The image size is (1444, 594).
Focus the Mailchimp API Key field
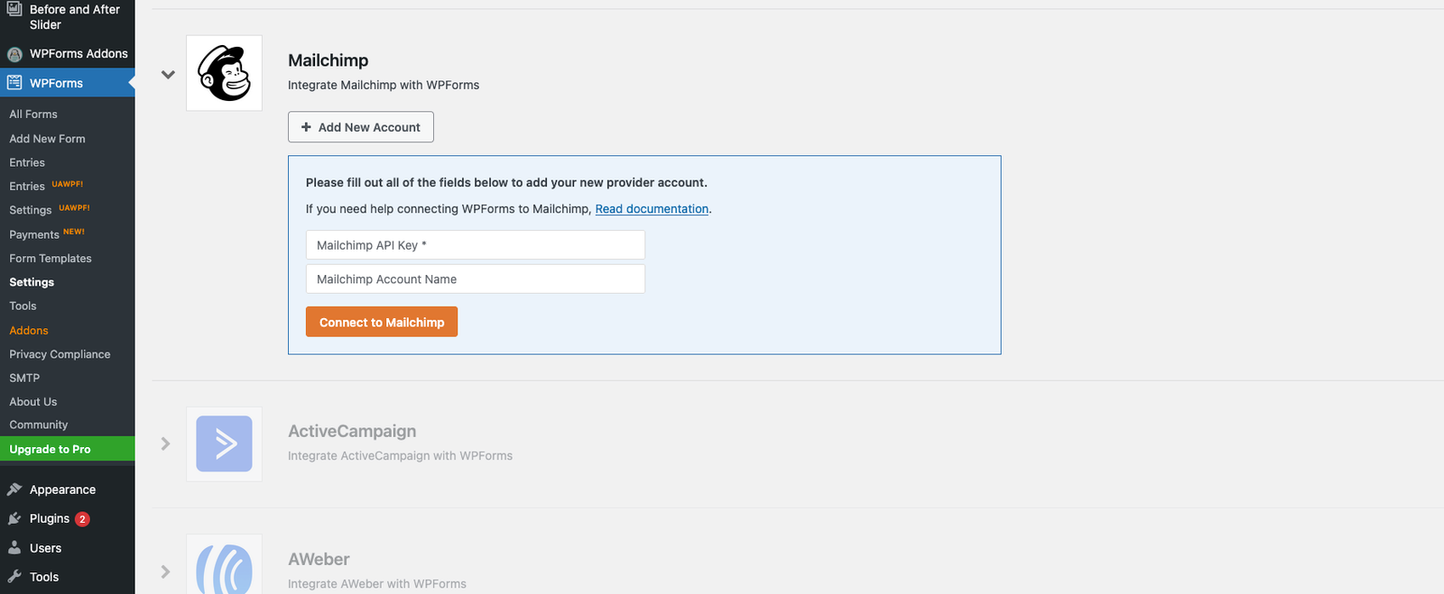pyautogui.click(x=476, y=245)
